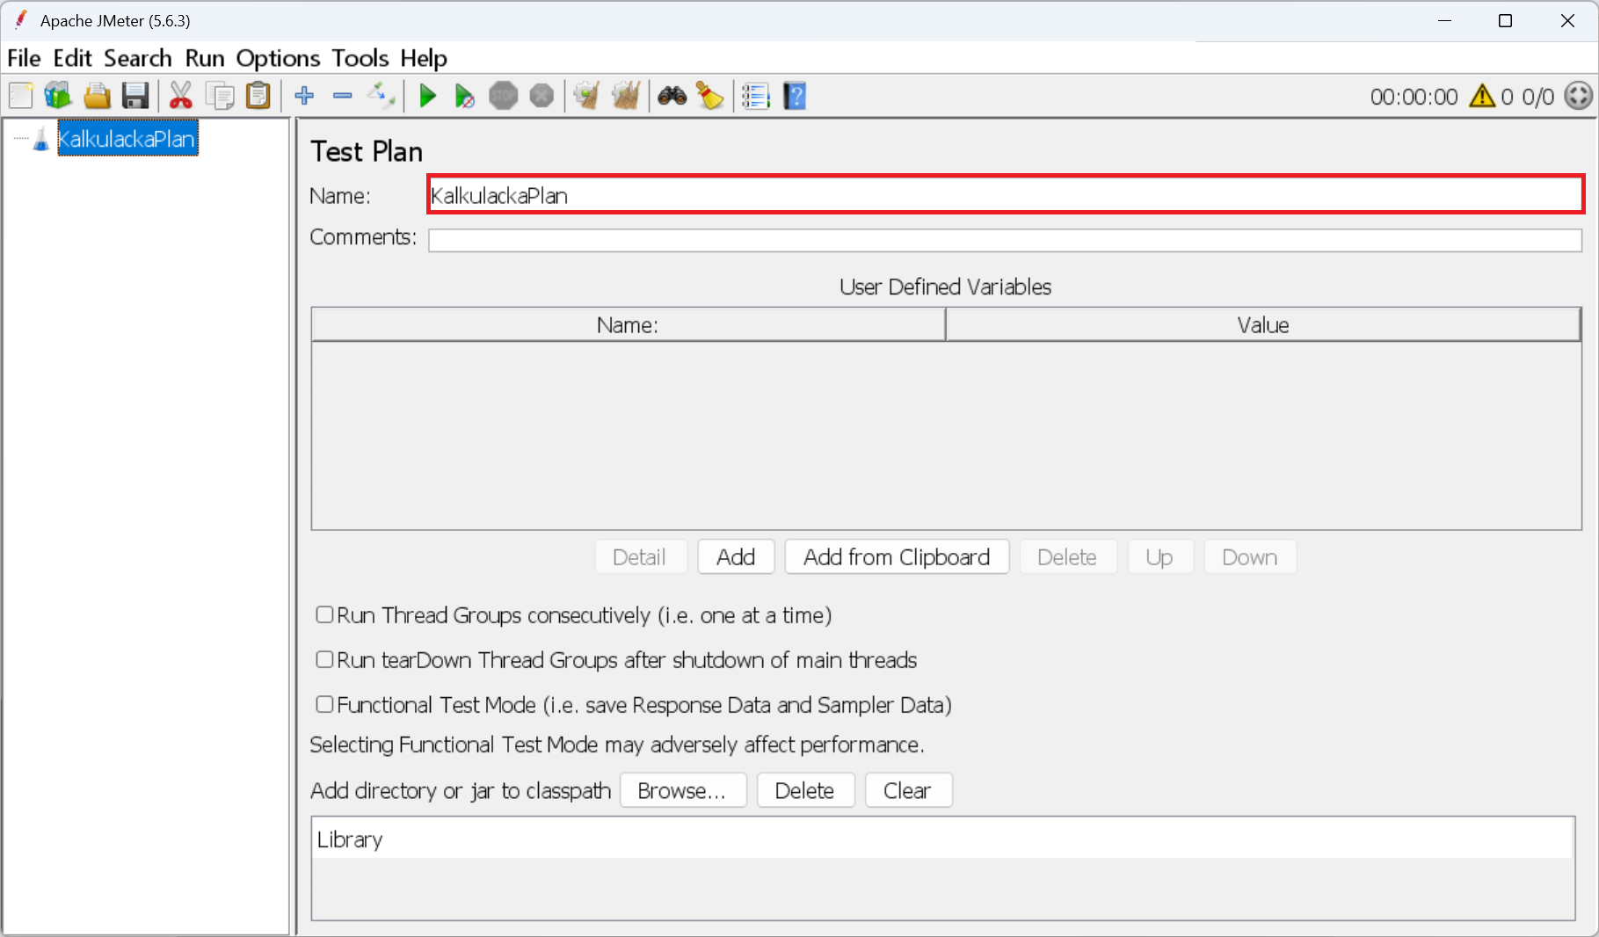Image resolution: width=1599 pixels, height=937 pixels.
Task: Click the Value column header in variables table
Action: [x=1263, y=325]
